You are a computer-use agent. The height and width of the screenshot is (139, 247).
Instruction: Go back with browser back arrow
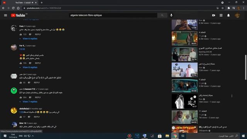(x=3, y=8)
